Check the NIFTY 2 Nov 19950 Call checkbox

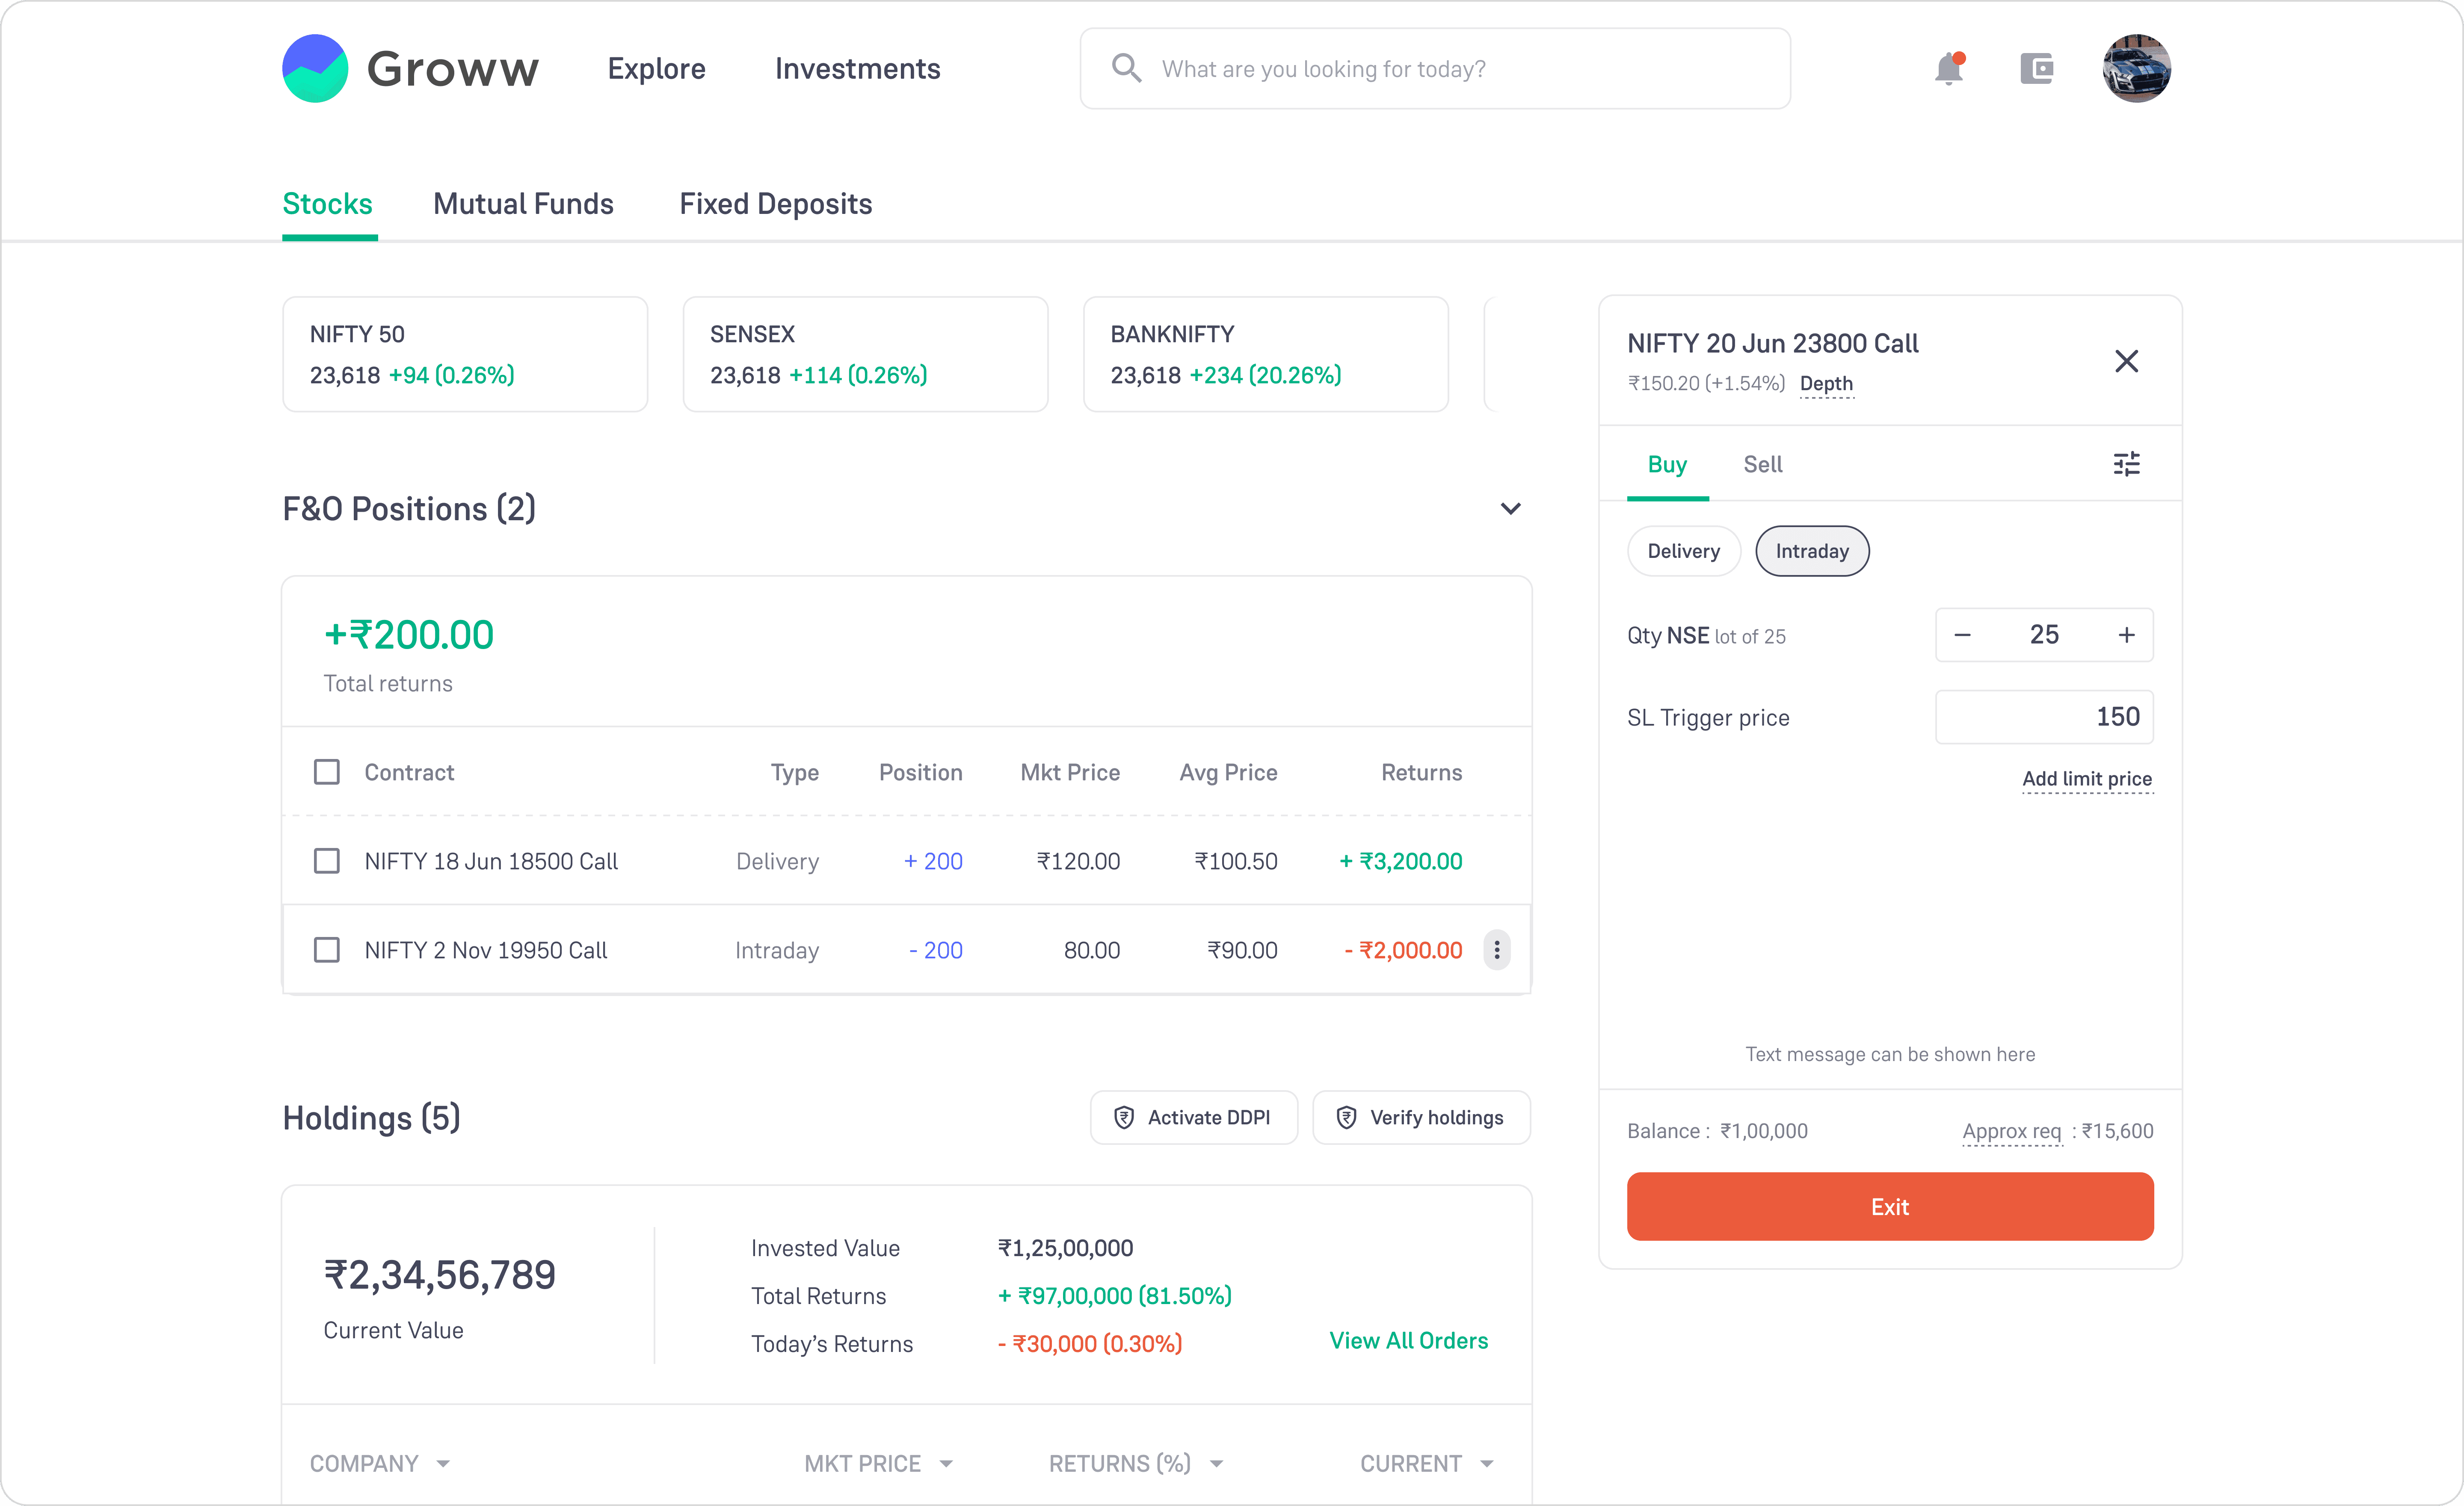(327, 950)
